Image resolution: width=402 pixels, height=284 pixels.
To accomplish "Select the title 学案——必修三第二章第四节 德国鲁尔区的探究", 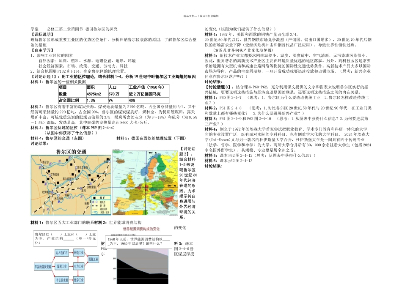I will click(x=74, y=29).
